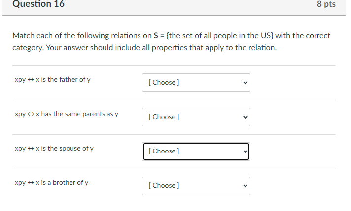The image size is (351, 211).
Task: Click the text "x is the father of y"
Action: (63, 80)
